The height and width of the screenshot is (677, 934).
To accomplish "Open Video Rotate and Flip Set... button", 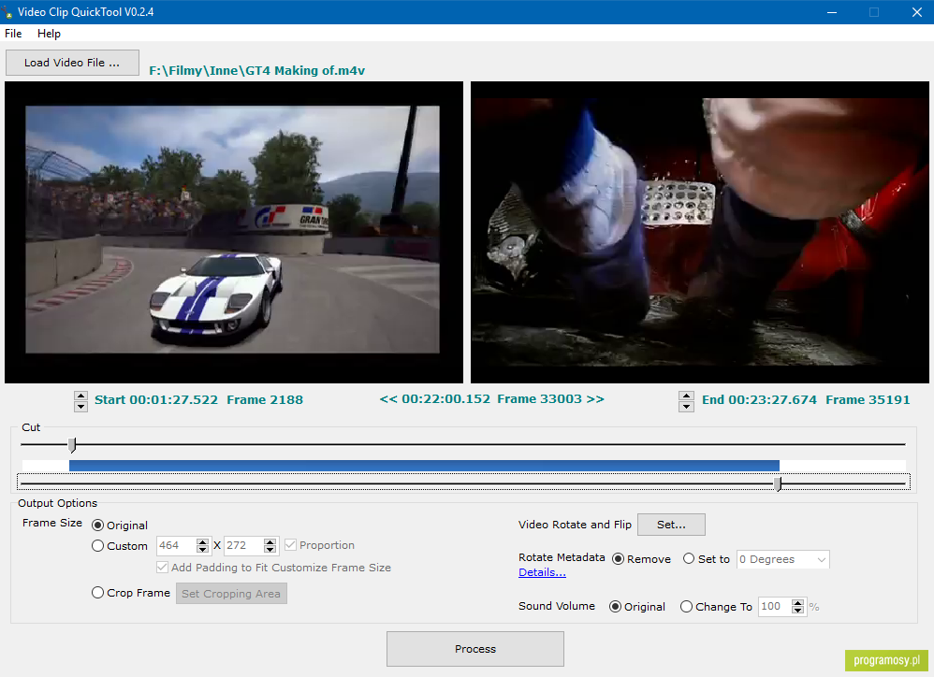I will (x=671, y=525).
